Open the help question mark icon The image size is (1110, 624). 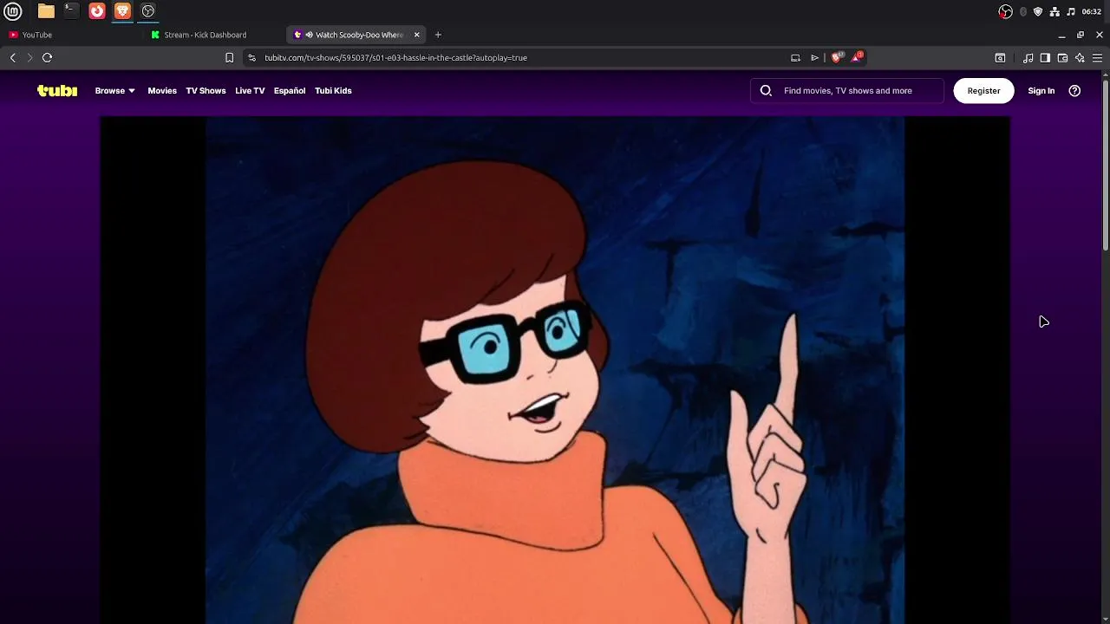[x=1074, y=91]
